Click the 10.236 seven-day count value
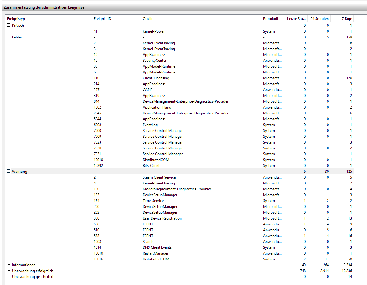367x285 pixels. pos(347,271)
